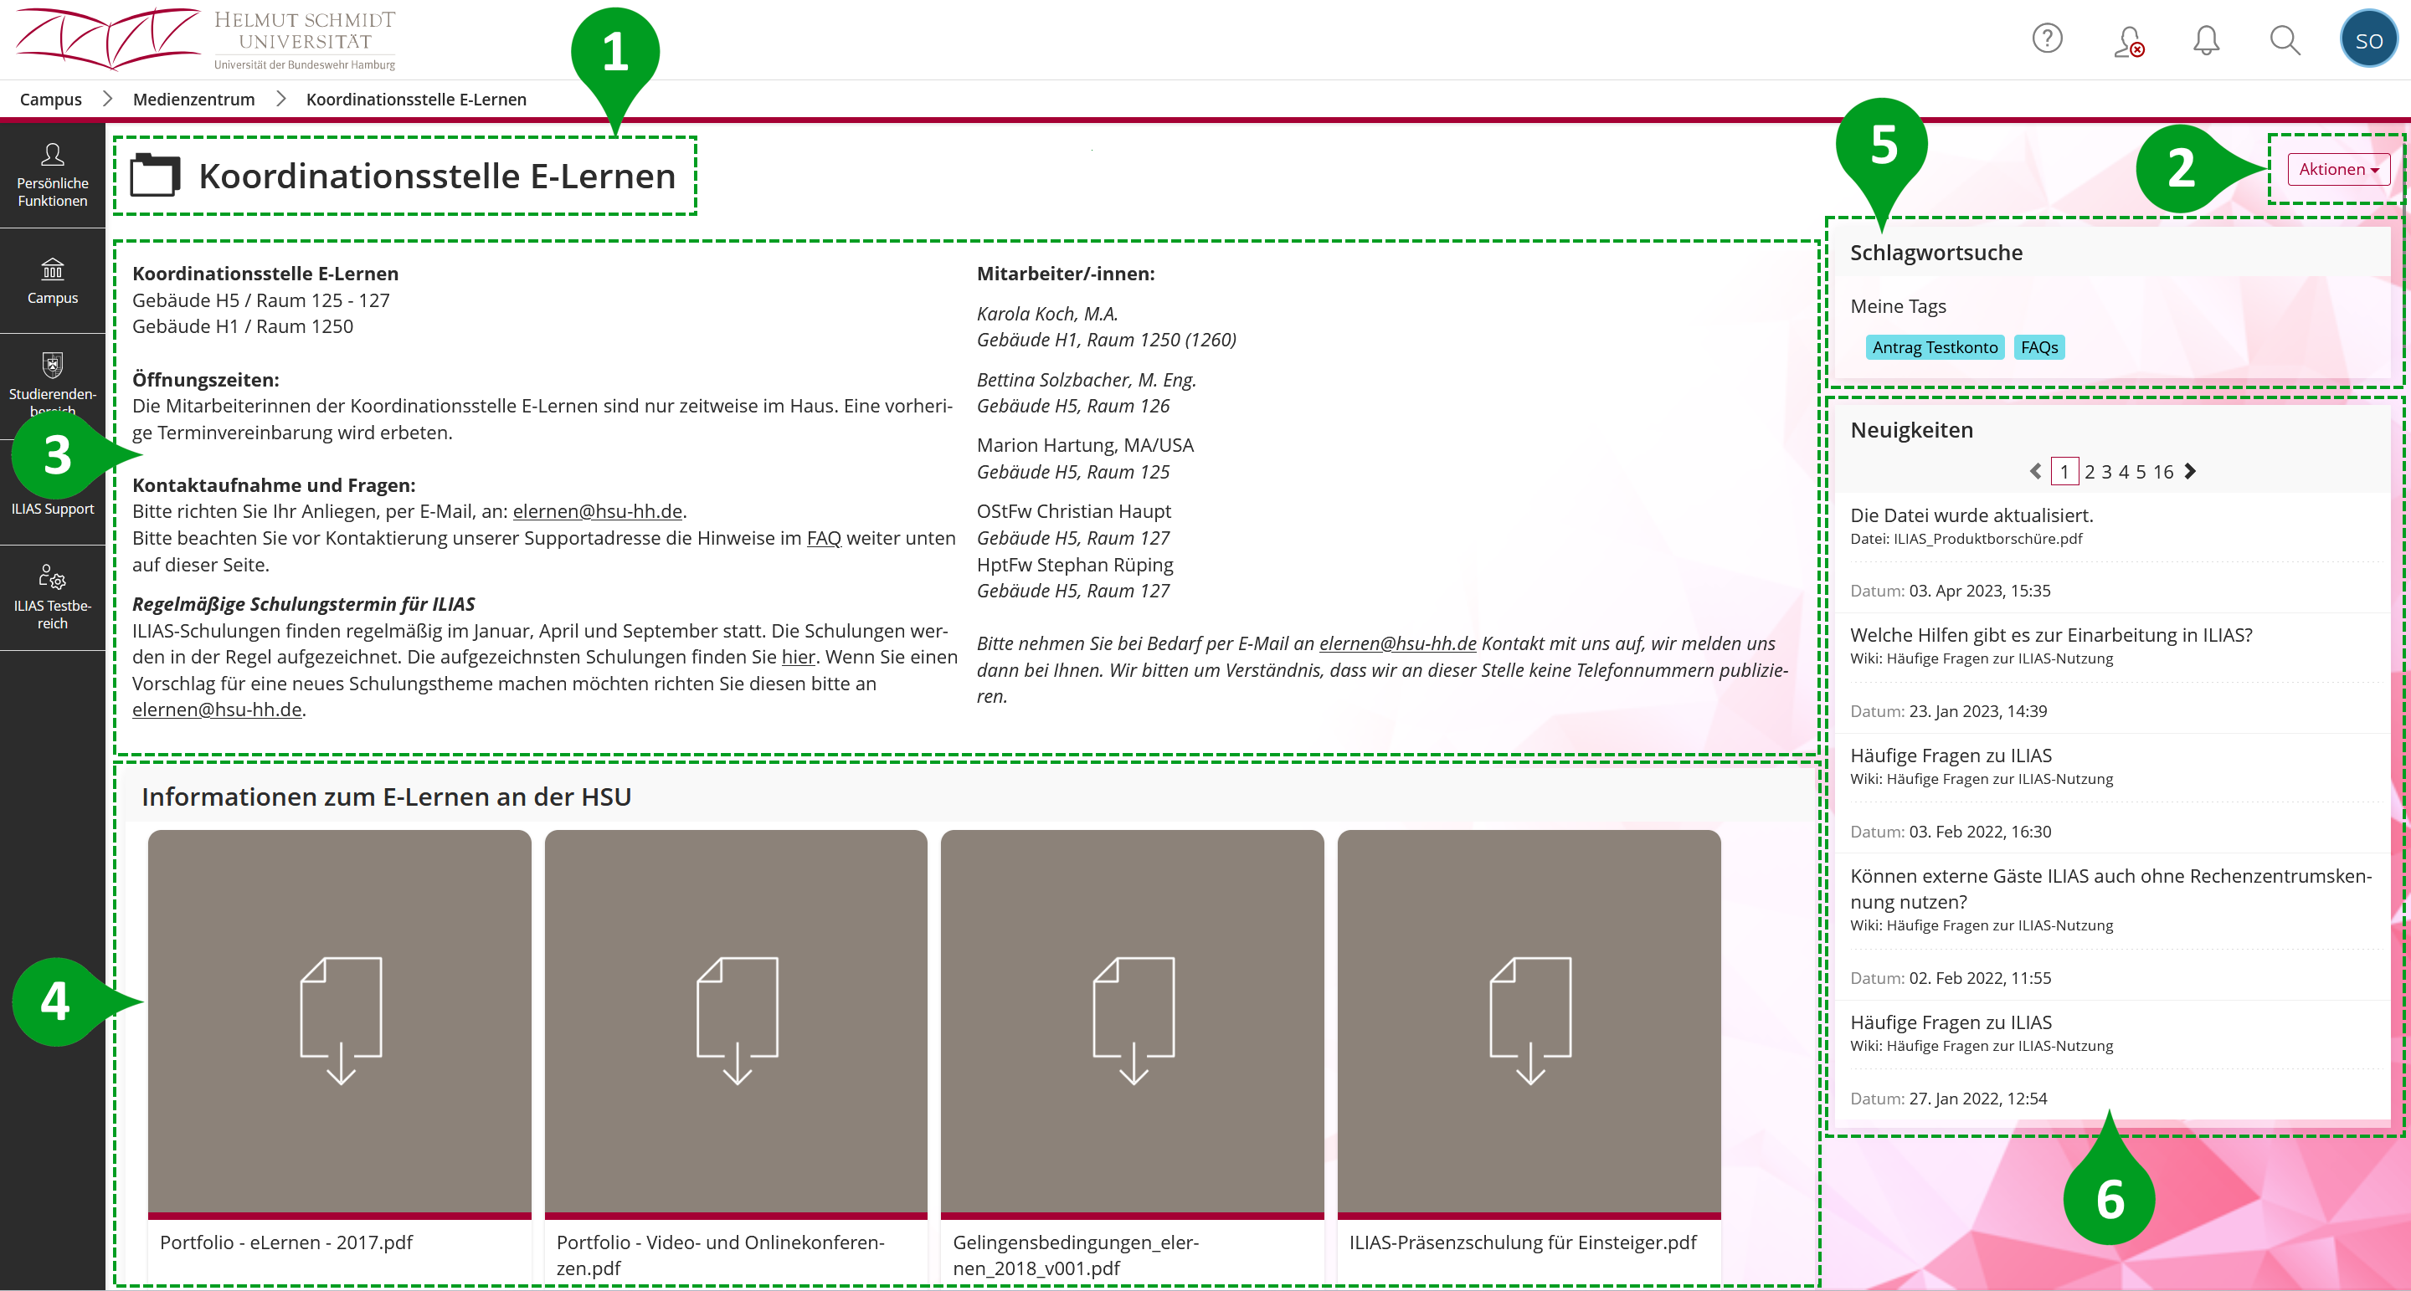Click Campus in the breadcrumb
Screen dimensions: 2411x1291
[50, 100]
